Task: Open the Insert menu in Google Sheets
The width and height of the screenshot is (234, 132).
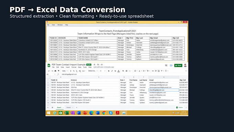Action: (67, 67)
